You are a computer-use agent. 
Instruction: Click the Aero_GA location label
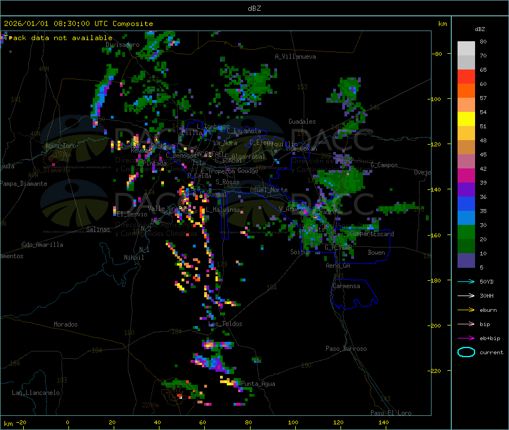point(338,266)
